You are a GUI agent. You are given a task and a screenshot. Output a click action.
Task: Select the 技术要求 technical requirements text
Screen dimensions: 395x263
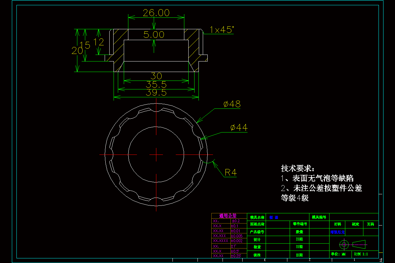297,167
